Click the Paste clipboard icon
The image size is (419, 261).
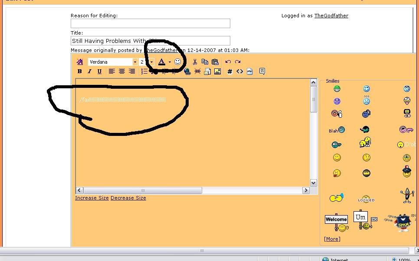215,62
